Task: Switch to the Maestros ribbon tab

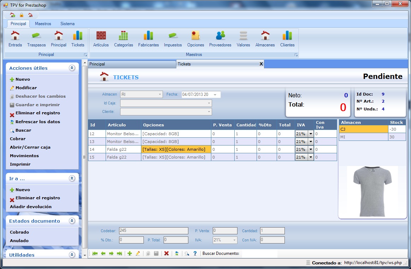Action: [43, 24]
